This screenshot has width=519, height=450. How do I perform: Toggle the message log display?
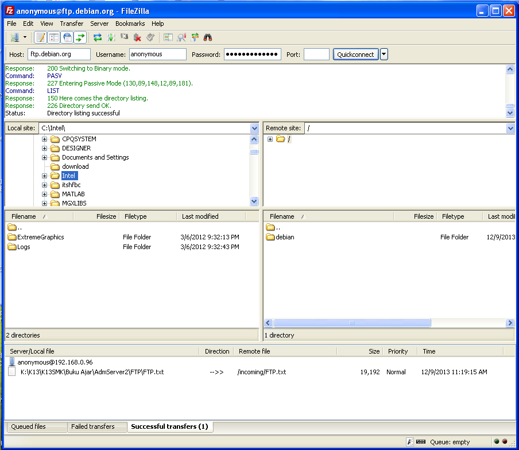(x=41, y=38)
